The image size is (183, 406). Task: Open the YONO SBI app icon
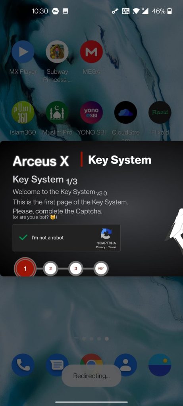click(x=91, y=112)
